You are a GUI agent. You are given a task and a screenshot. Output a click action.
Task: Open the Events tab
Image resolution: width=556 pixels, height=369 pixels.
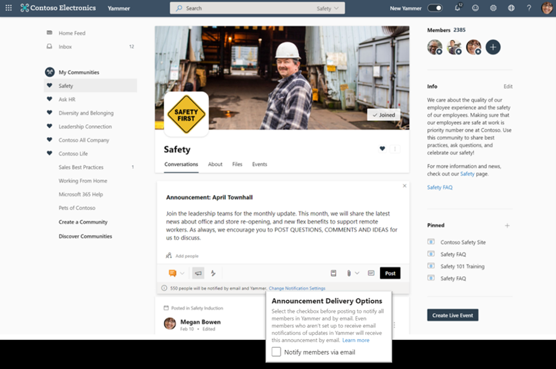point(259,164)
